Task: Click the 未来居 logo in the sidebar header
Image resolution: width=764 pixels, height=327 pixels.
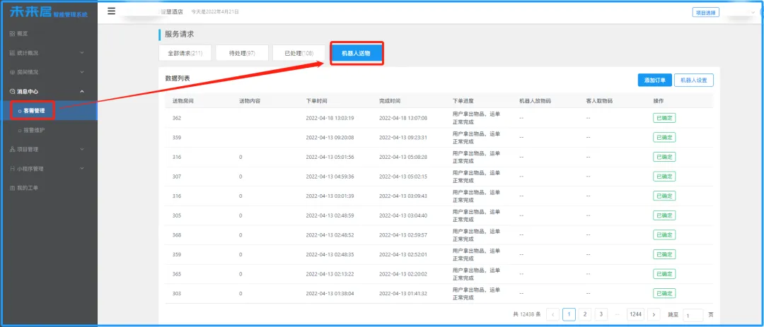Action: [30, 12]
